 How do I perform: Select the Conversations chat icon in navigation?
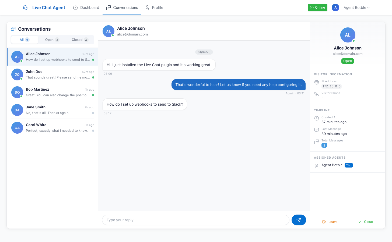pos(108,8)
